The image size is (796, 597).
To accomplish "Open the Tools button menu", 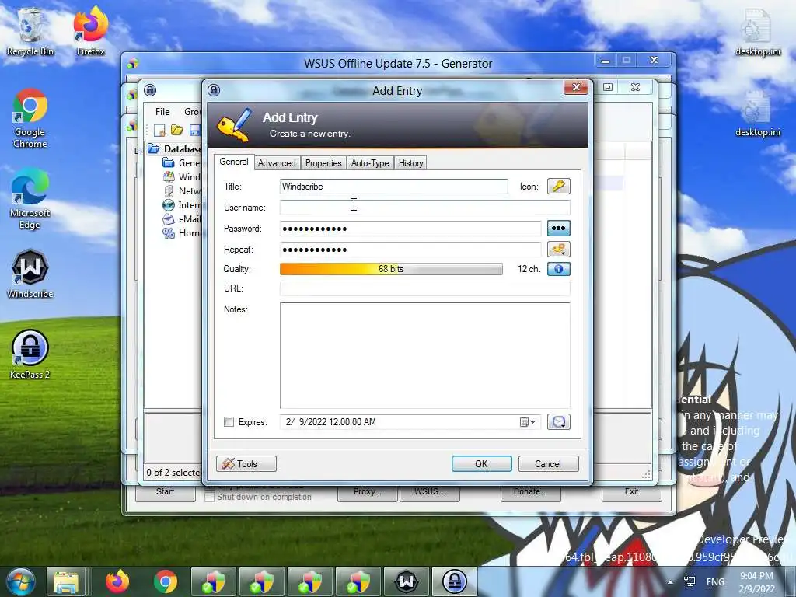I will pyautogui.click(x=246, y=463).
